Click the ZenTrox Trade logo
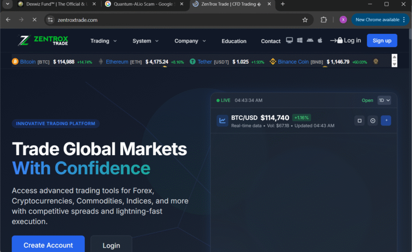Screen dimensions: 412x252 tap(43, 41)
